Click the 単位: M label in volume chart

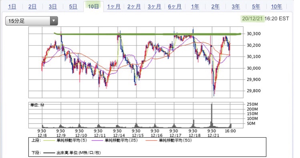pos(37,105)
